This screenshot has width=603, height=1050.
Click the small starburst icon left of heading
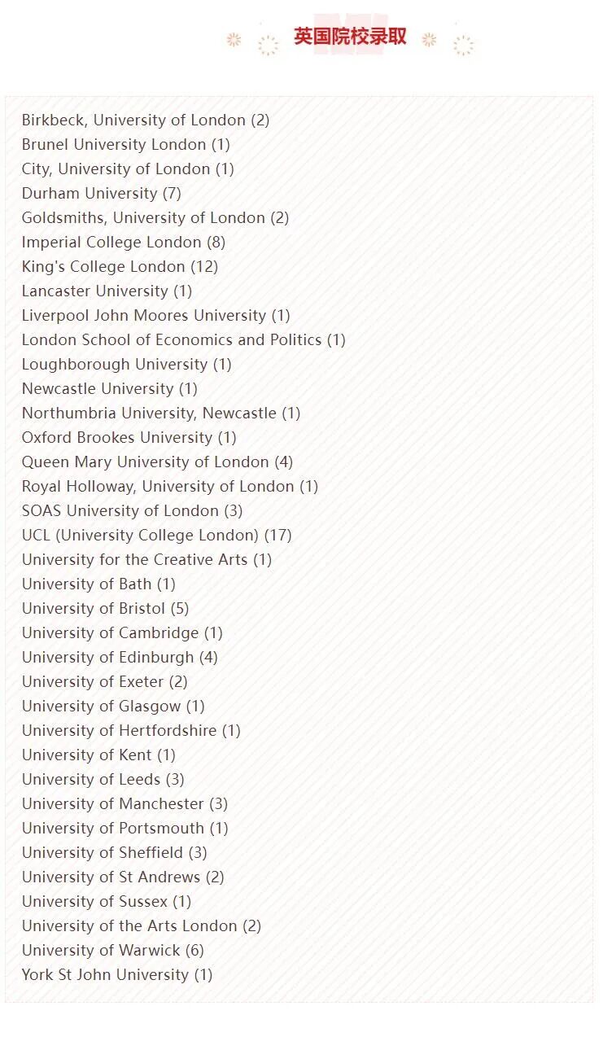point(234,40)
